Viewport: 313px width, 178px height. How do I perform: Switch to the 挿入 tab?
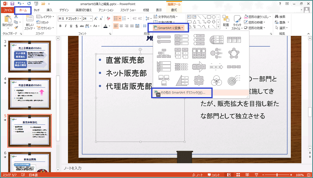[x=49, y=10]
